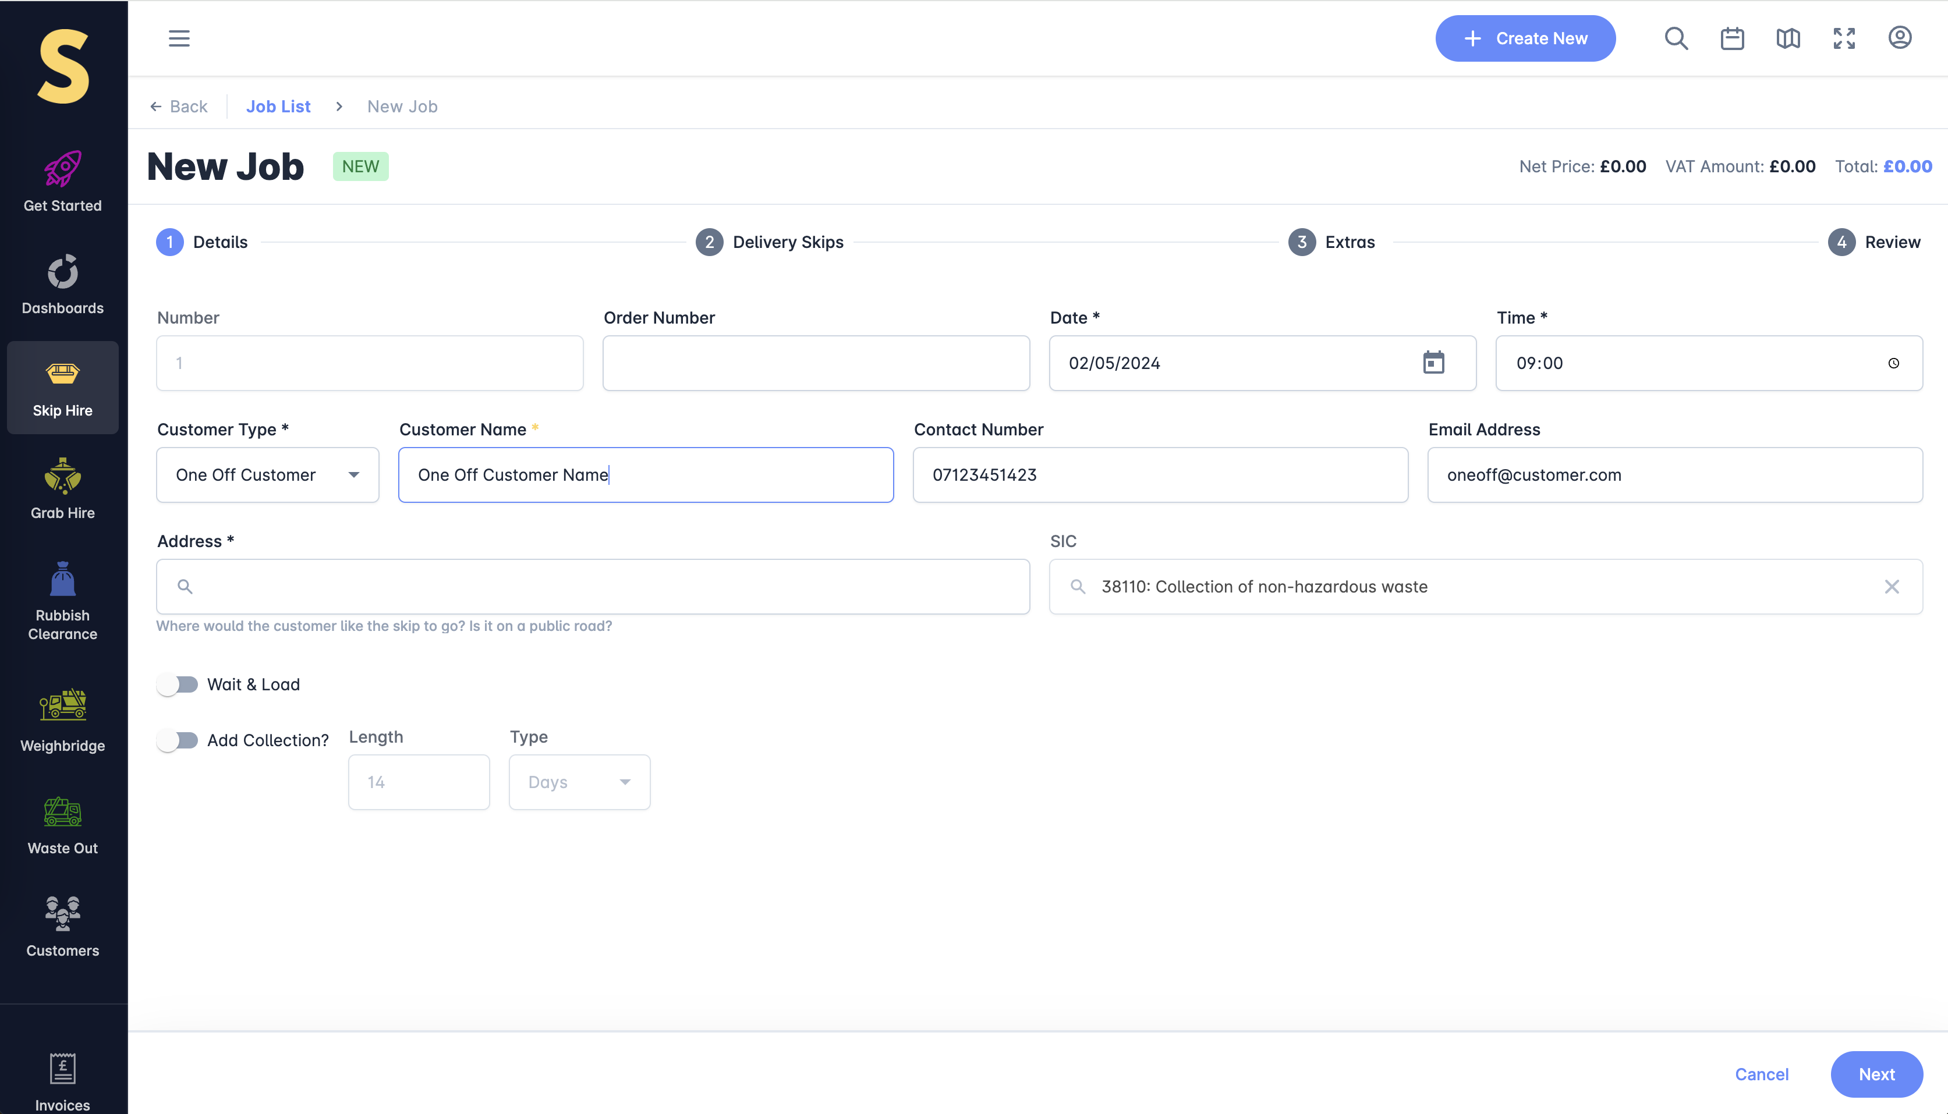Screen dimensions: 1948x1114
Task: Click into the Address search field
Action: click(x=593, y=587)
